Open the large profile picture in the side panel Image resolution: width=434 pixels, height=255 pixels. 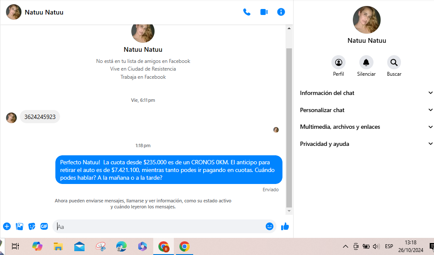[367, 20]
